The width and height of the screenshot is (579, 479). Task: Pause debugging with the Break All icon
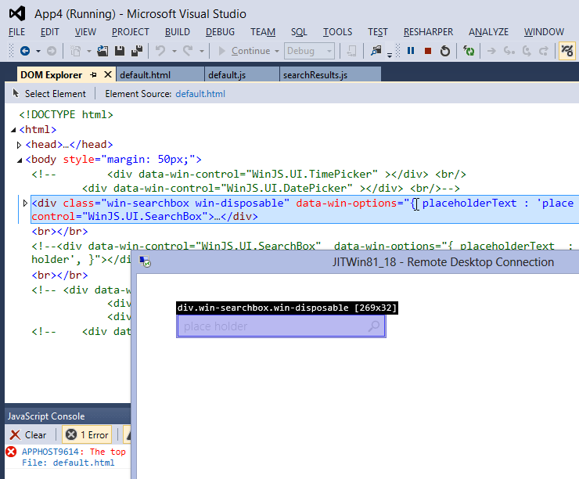point(411,51)
